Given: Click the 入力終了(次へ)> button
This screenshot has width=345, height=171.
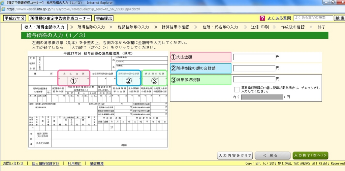Looking at the screenshot, I should (310, 155).
